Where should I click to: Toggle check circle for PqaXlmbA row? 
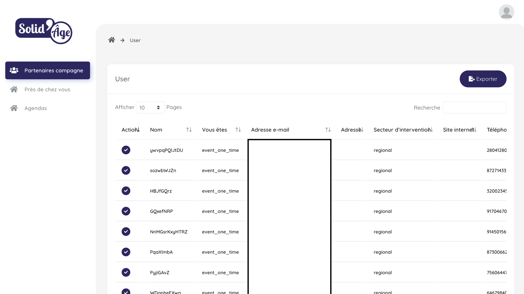pyautogui.click(x=126, y=252)
